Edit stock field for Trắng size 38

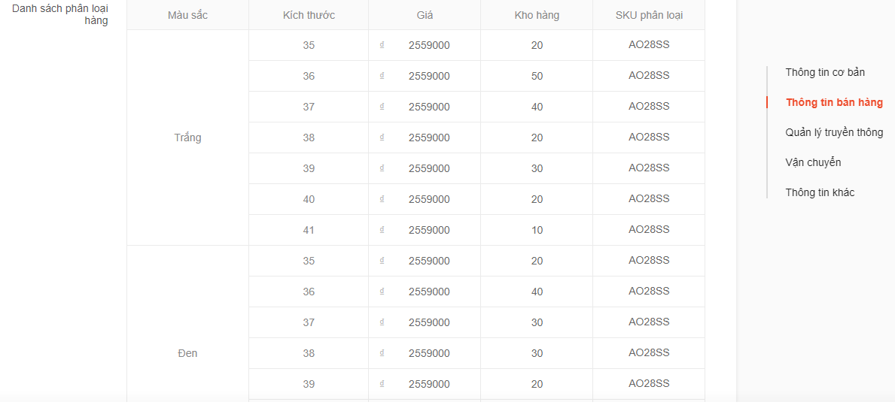[537, 138]
